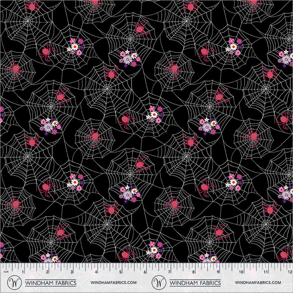This screenshot has height=293, width=293.
Task: Click the number 12 at the ruler's end
Action: [x=290, y=272]
